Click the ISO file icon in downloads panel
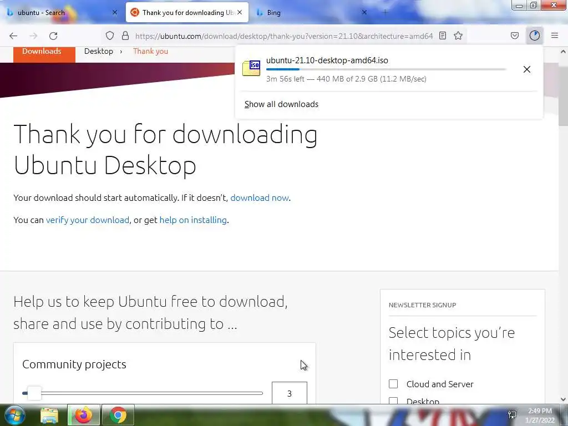This screenshot has width=568, height=426. point(251,68)
